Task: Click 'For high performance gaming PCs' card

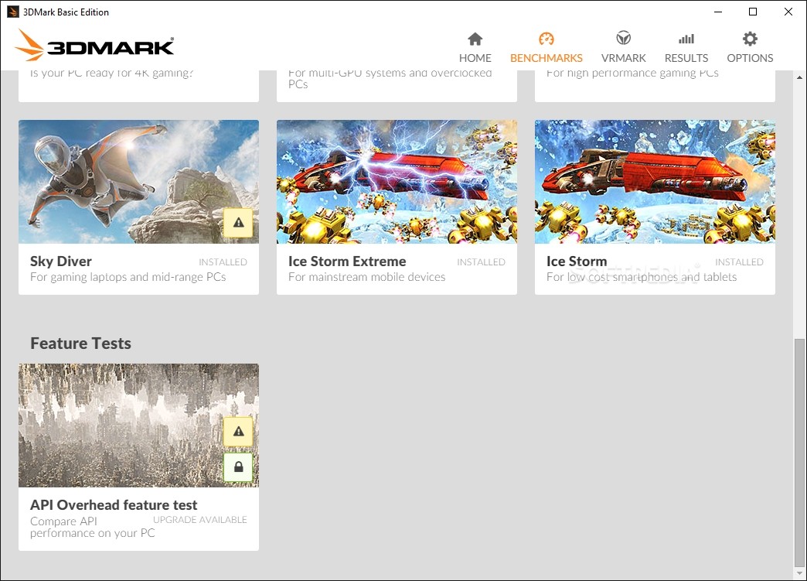Action: coord(655,86)
